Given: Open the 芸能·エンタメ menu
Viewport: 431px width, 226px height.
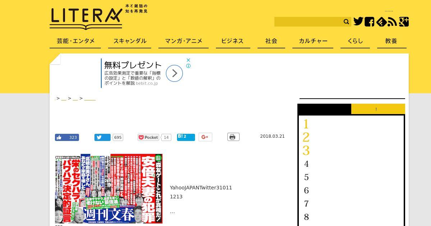Looking at the screenshot, I should (75, 41).
